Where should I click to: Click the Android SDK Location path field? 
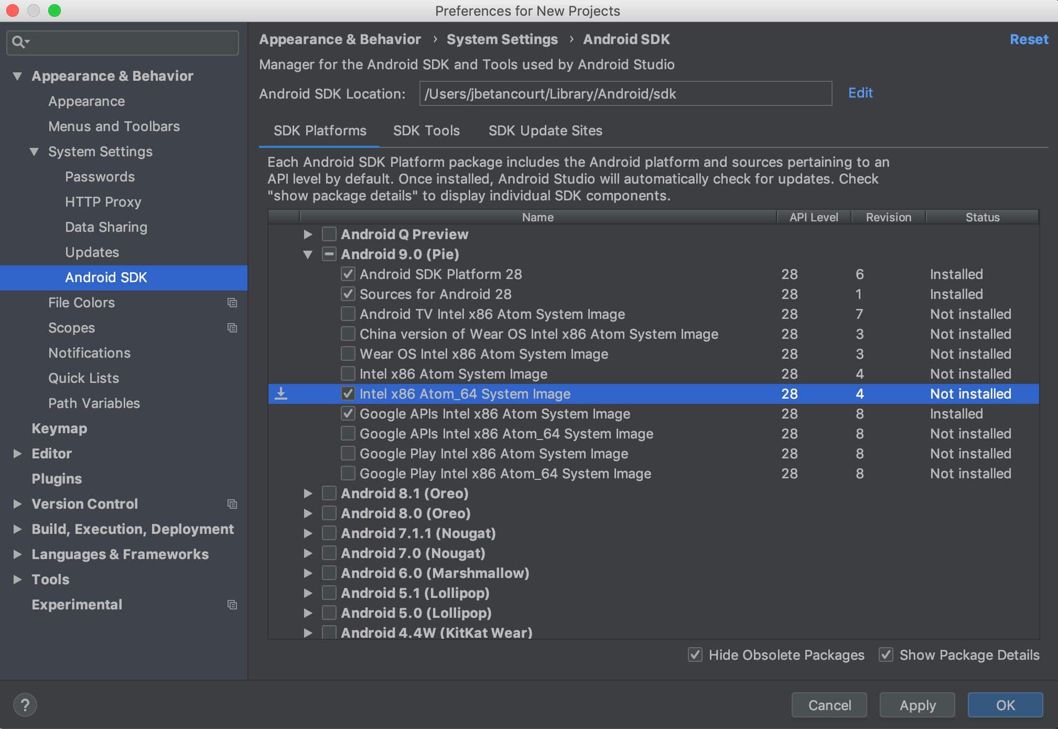[625, 93]
